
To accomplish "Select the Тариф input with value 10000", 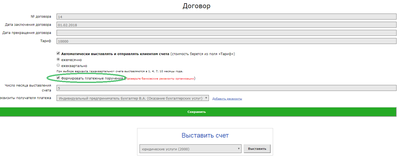I will click(x=226, y=41).
